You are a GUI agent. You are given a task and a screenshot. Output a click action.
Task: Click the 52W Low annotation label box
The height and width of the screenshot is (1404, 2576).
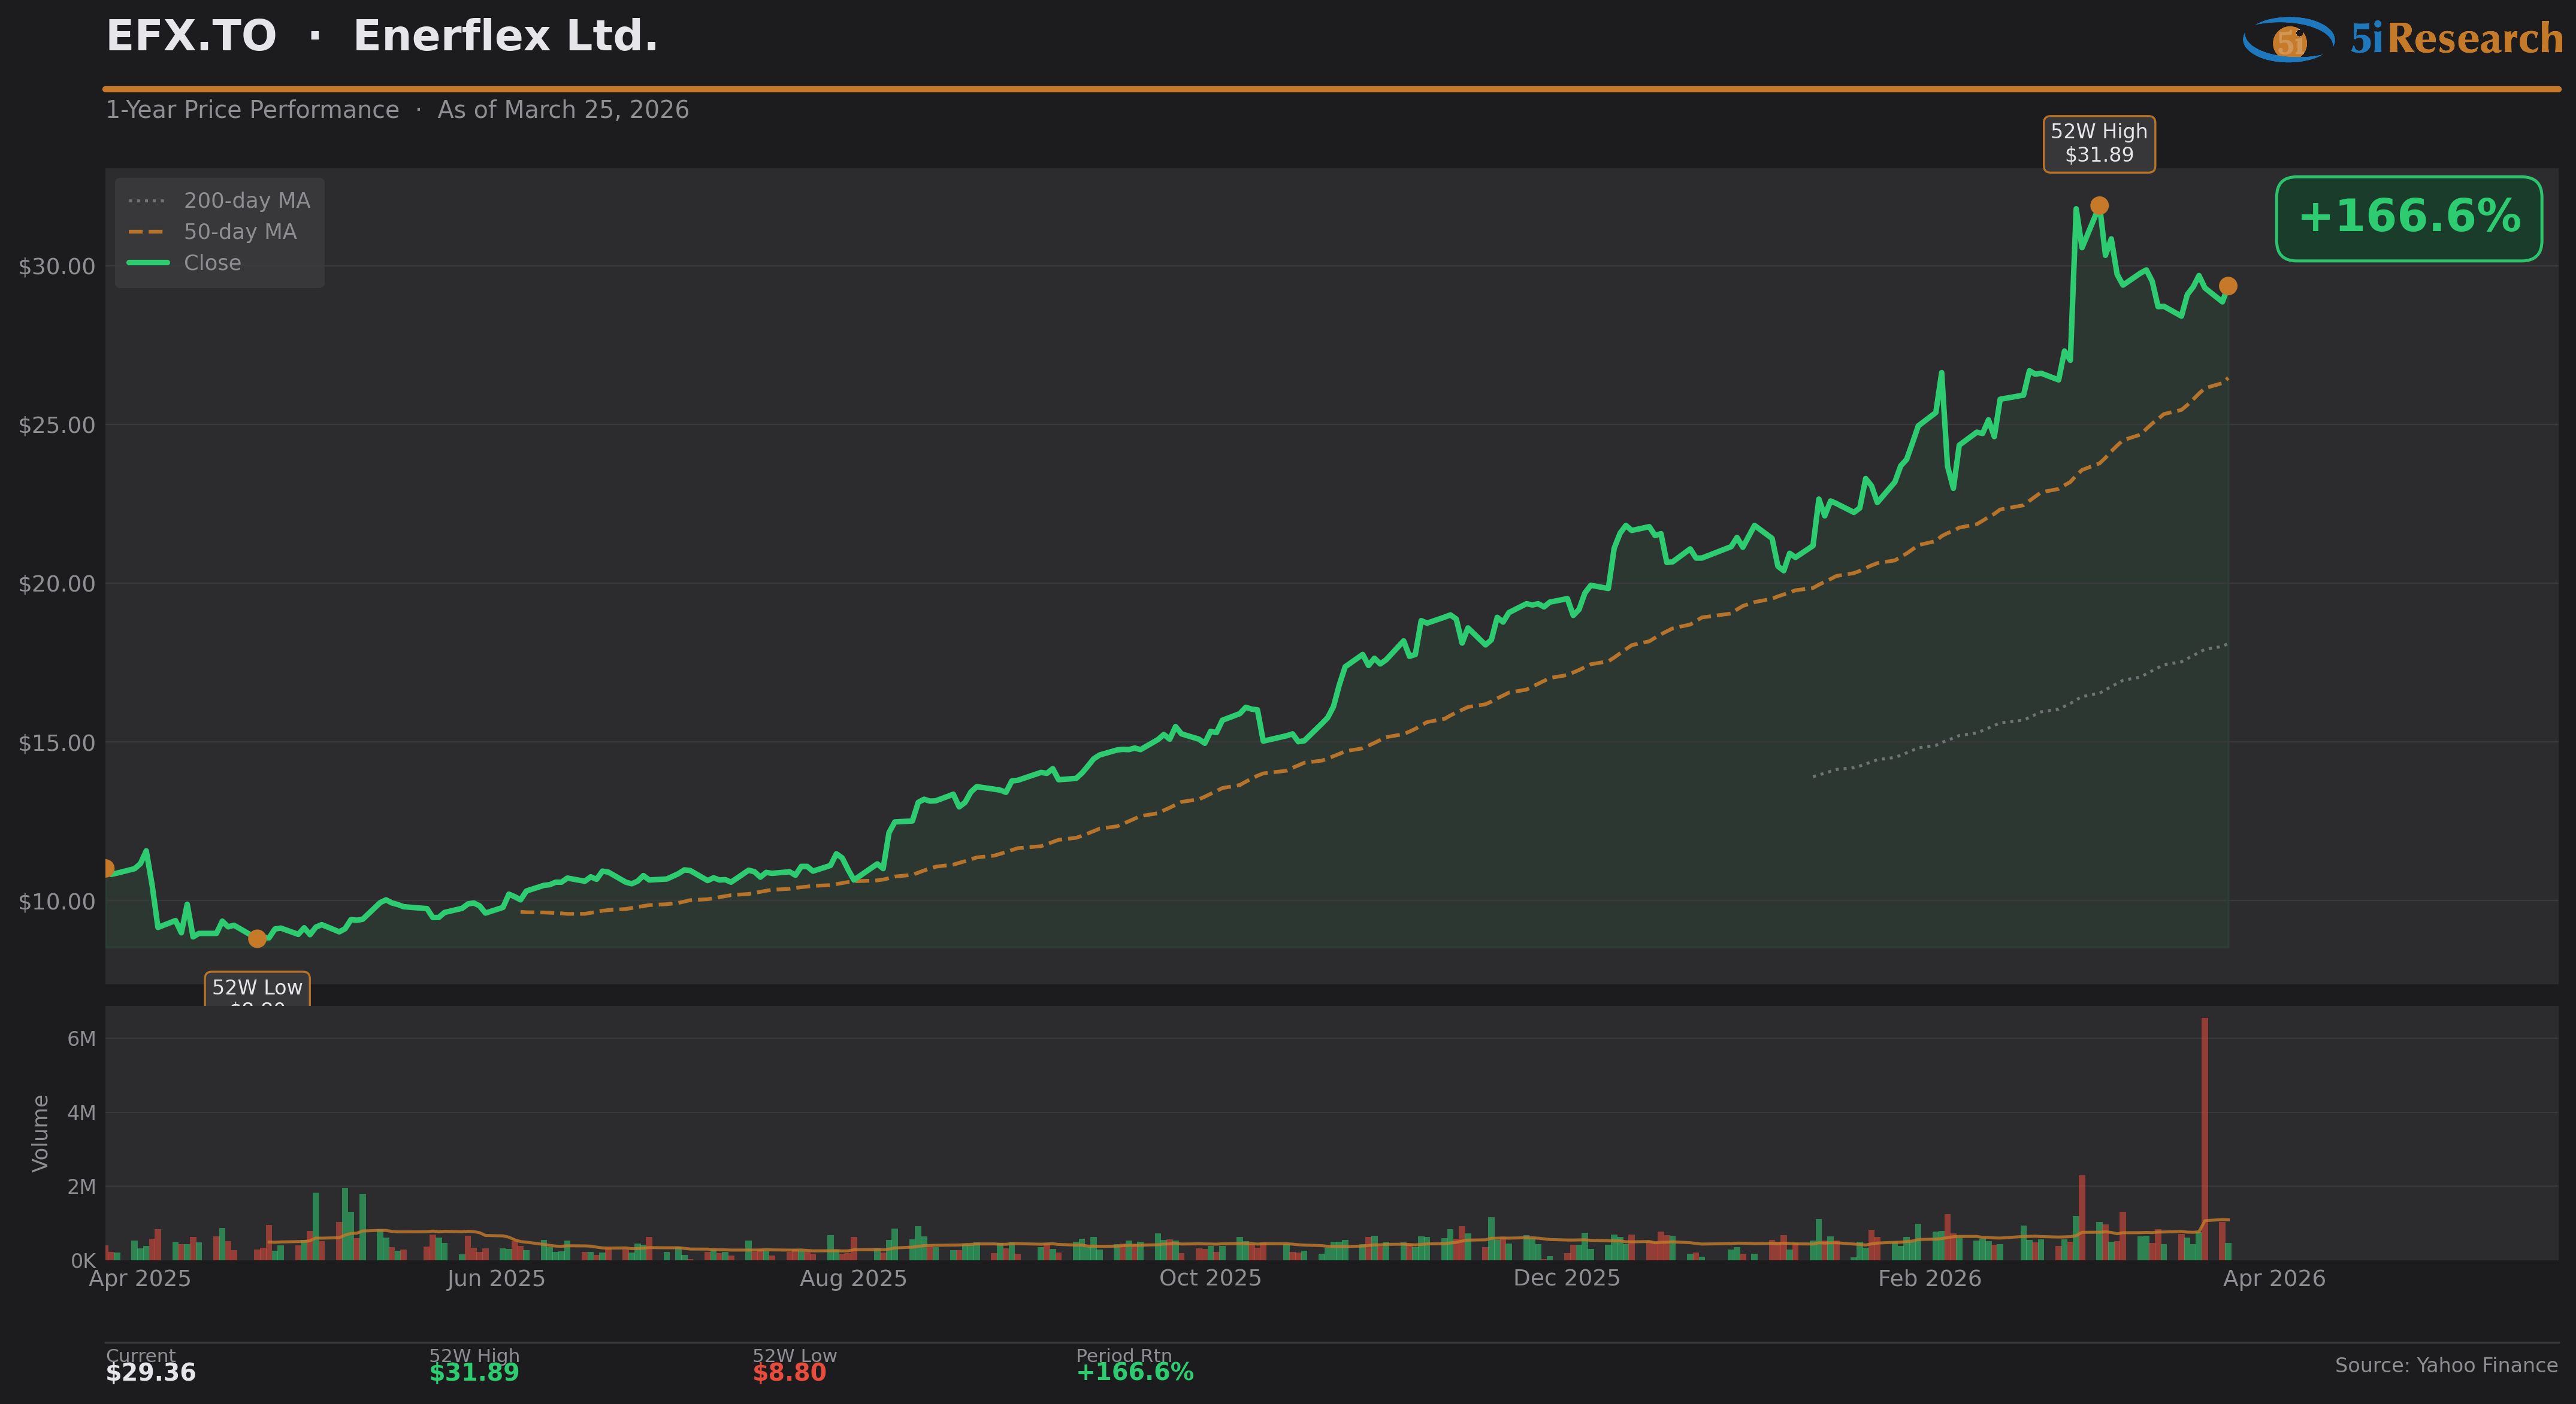[257, 988]
